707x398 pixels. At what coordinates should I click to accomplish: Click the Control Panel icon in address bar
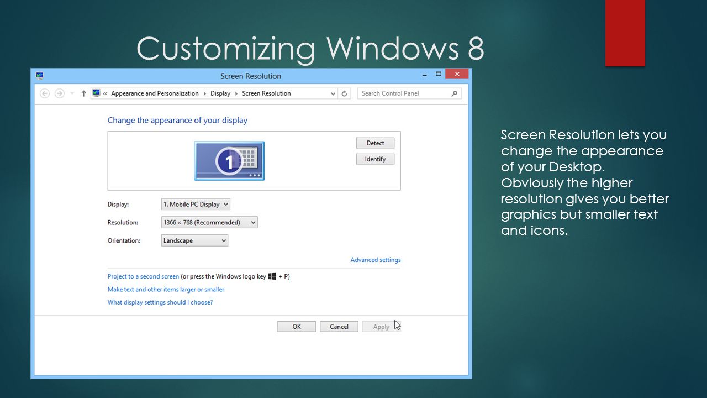[x=96, y=93]
